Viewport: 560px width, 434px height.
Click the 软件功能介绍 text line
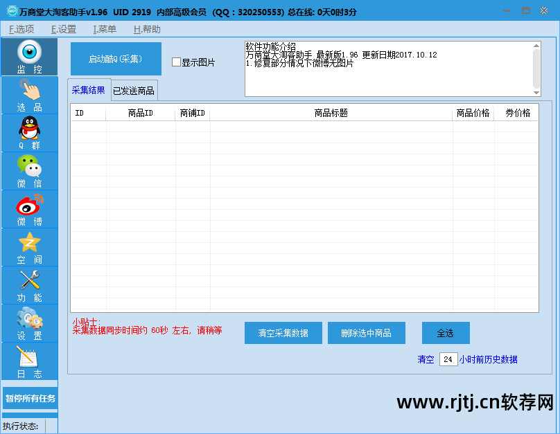pyautogui.click(x=271, y=46)
